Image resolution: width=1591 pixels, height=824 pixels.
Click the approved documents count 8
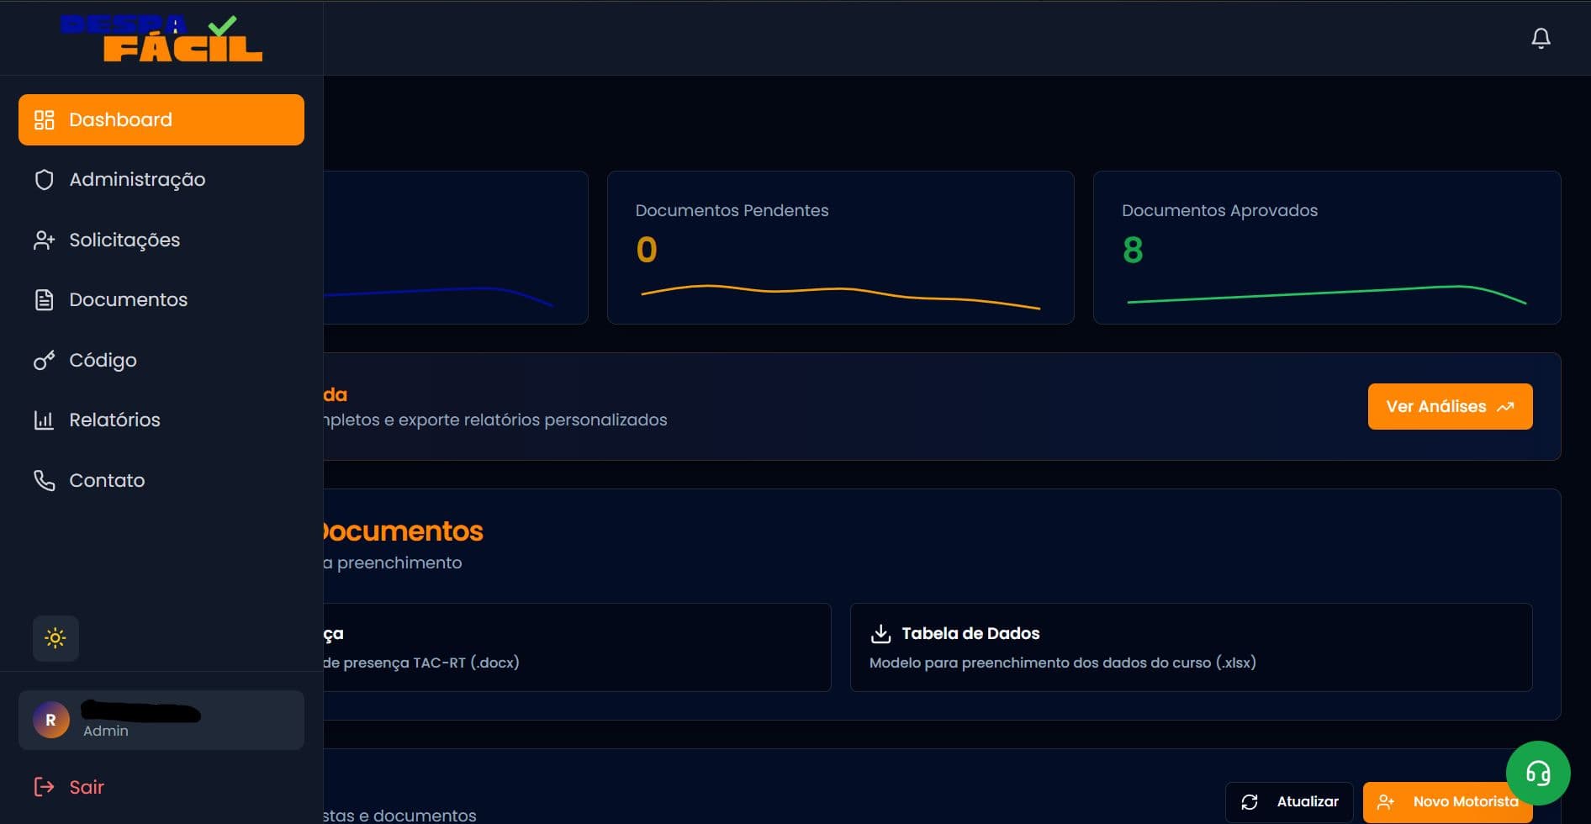pos(1133,250)
